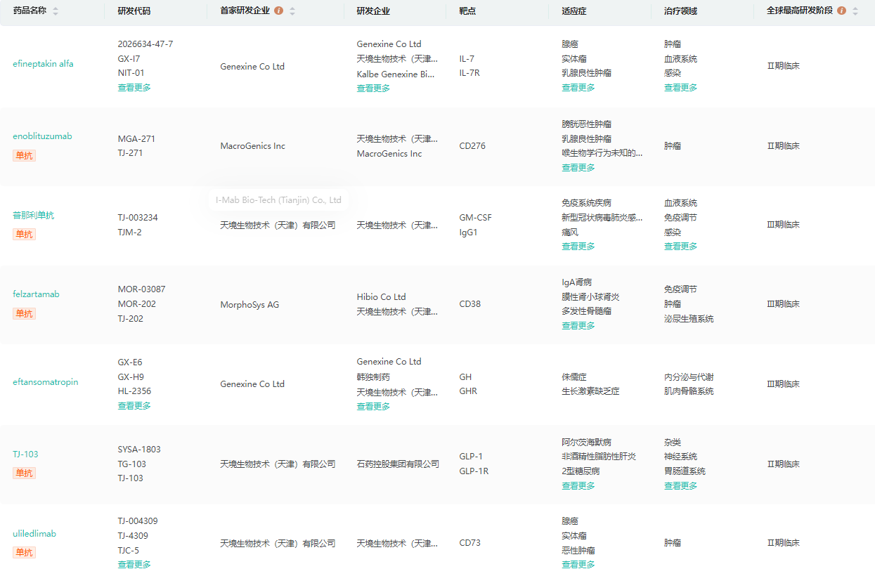Expand 查看更多 under efineptakin alfa 研发代码
The width and height of the screenshot is (875, 576).
(134, 88)
